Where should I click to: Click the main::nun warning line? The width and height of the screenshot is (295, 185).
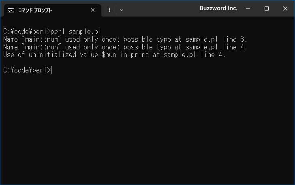click(125, 47)
